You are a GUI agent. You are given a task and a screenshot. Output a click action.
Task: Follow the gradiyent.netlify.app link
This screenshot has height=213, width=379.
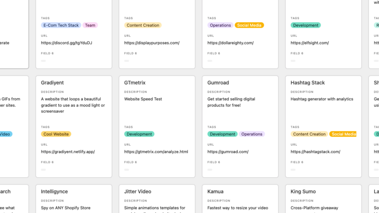pyautogui.click(x=68, y=152)
